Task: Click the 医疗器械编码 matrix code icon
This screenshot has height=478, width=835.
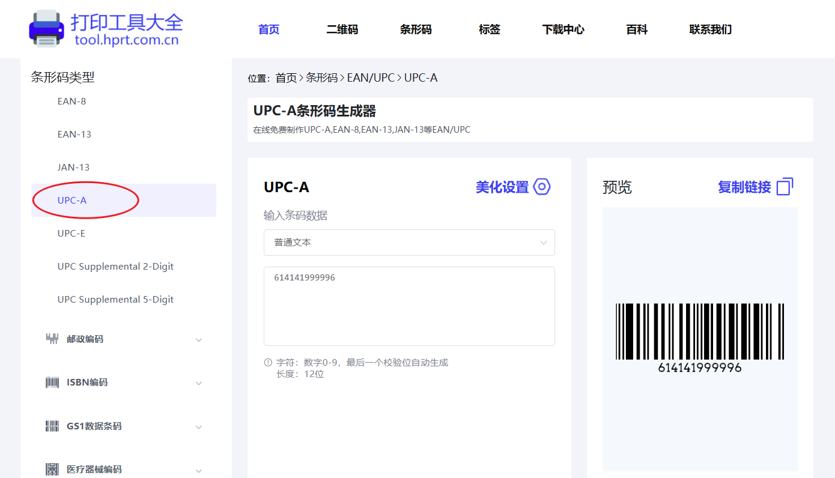Action: (x=52, y=470)
